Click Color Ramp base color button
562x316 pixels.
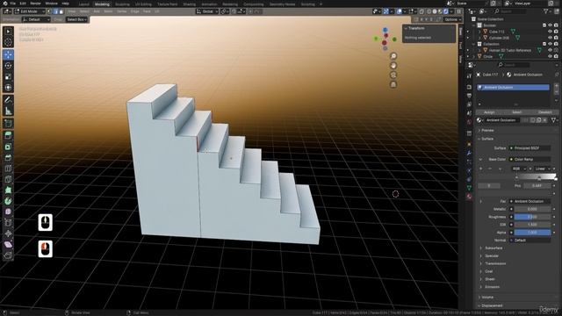(530, 160)
